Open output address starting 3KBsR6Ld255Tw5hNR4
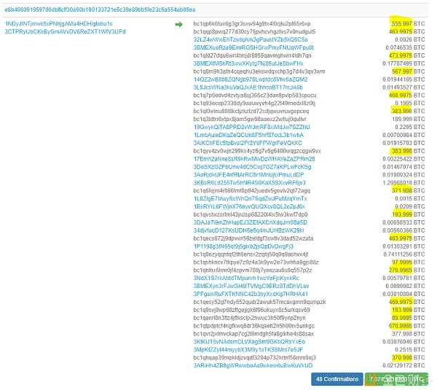Image resolution: width=437 pixels, height=390 pixels. [x=249, y=183]
